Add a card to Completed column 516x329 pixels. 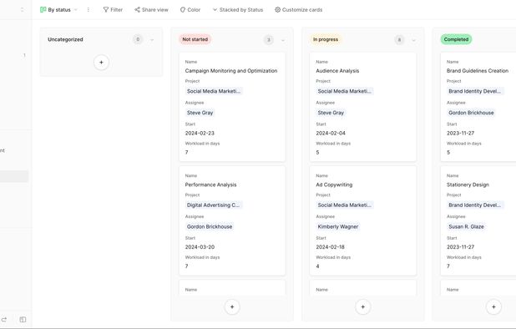click(493, 307)
